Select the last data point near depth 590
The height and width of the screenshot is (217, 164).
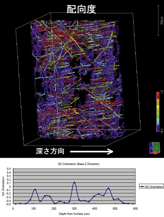tap(133, 204)
